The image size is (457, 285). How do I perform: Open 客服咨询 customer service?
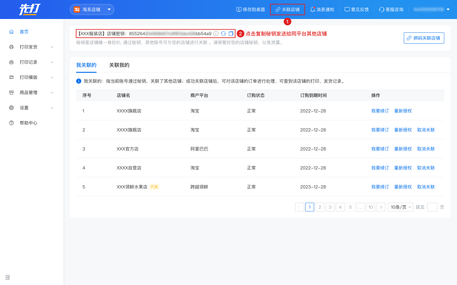(x=391, y=9)
